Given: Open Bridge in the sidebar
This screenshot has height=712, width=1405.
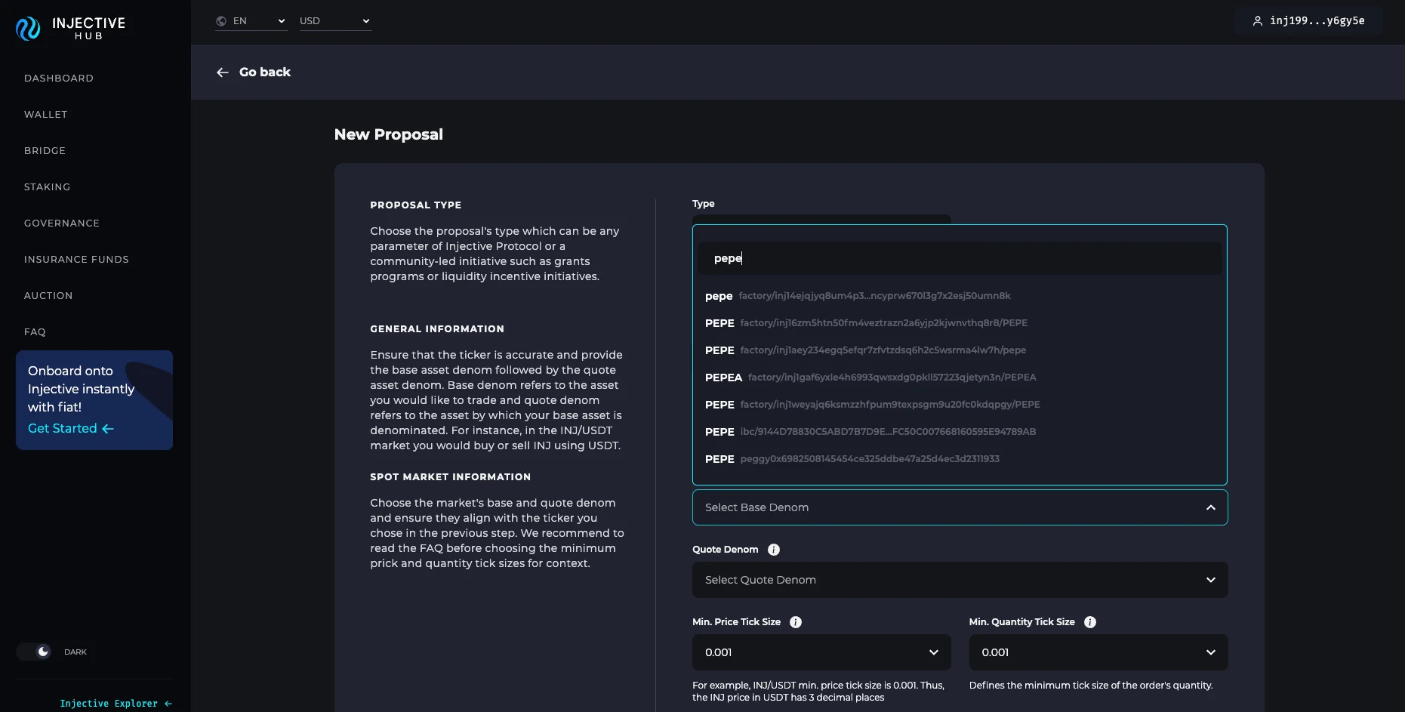Looking at the screenshot, I should coord(45,151).
